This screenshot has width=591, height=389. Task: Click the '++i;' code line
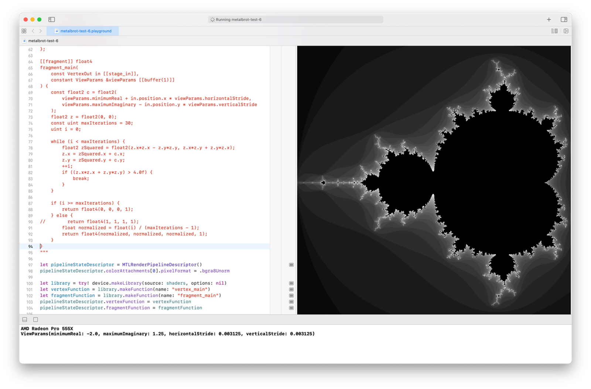click(x=67, y=166)
